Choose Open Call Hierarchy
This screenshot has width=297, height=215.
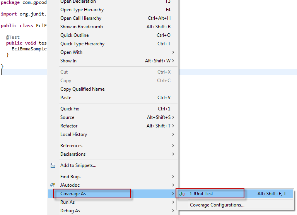click(x=81, y=18)
